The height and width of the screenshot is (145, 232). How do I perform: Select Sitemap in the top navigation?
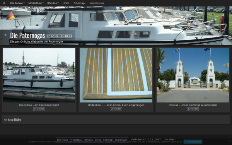(79, 3)
